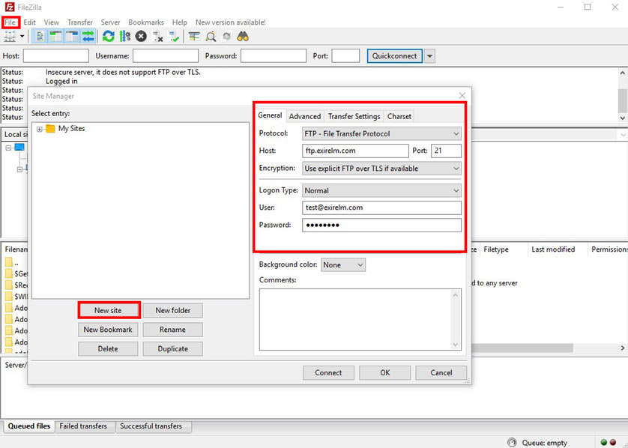Open the View menu

pyautogui.click(x=51, y=22)
